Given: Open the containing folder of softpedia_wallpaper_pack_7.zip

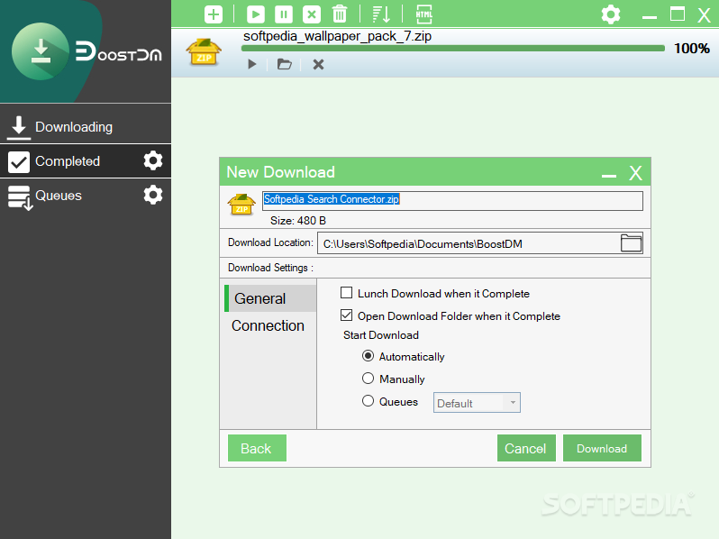Looking at the screenshot, I should [x=285, y=64].
